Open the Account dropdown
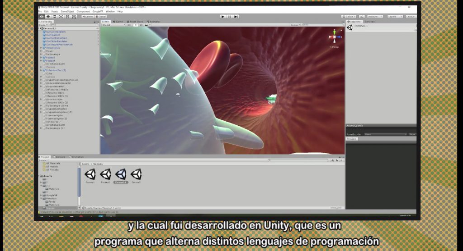 [375, 17]
